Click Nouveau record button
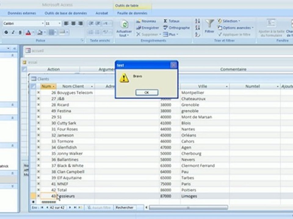The image size is (293, 219). [x=146, y=21]
